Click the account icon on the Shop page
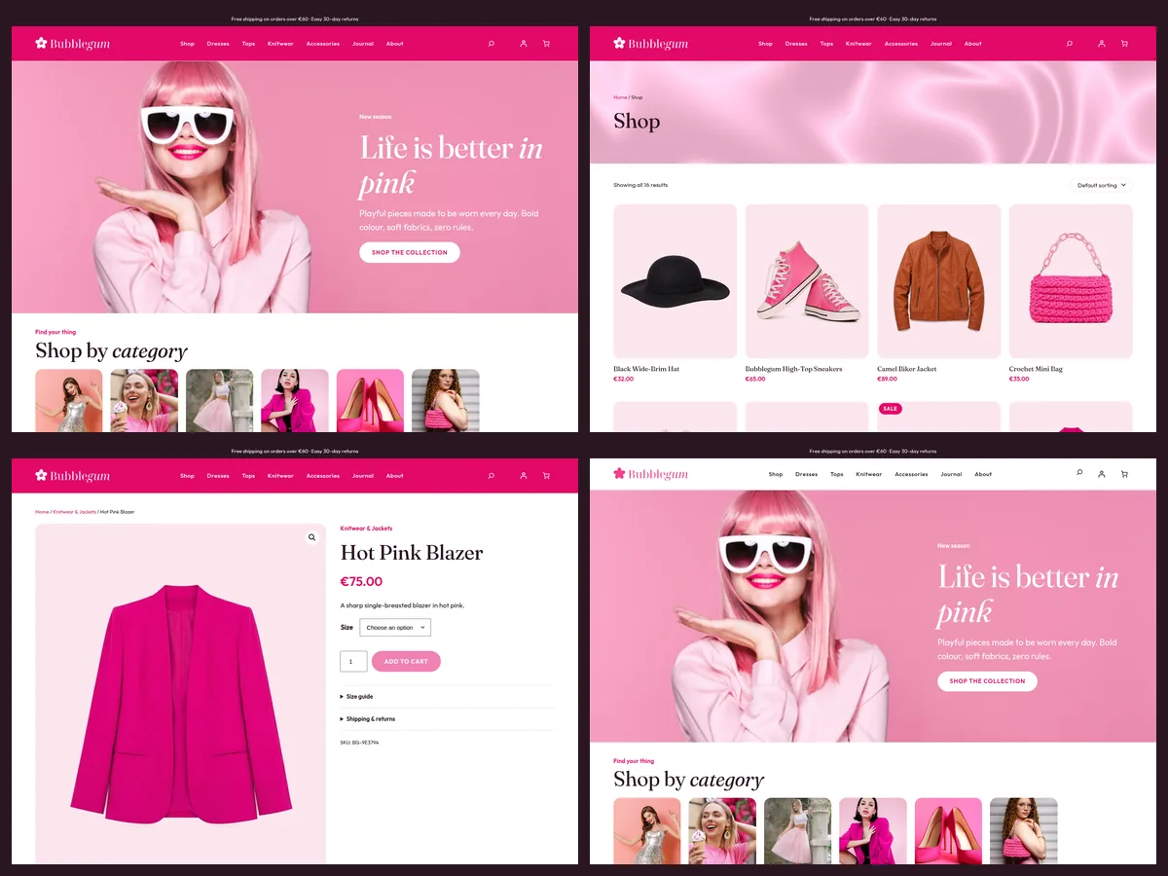 click(1101, 43)
